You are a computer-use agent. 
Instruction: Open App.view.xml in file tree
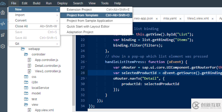(44, 110)
